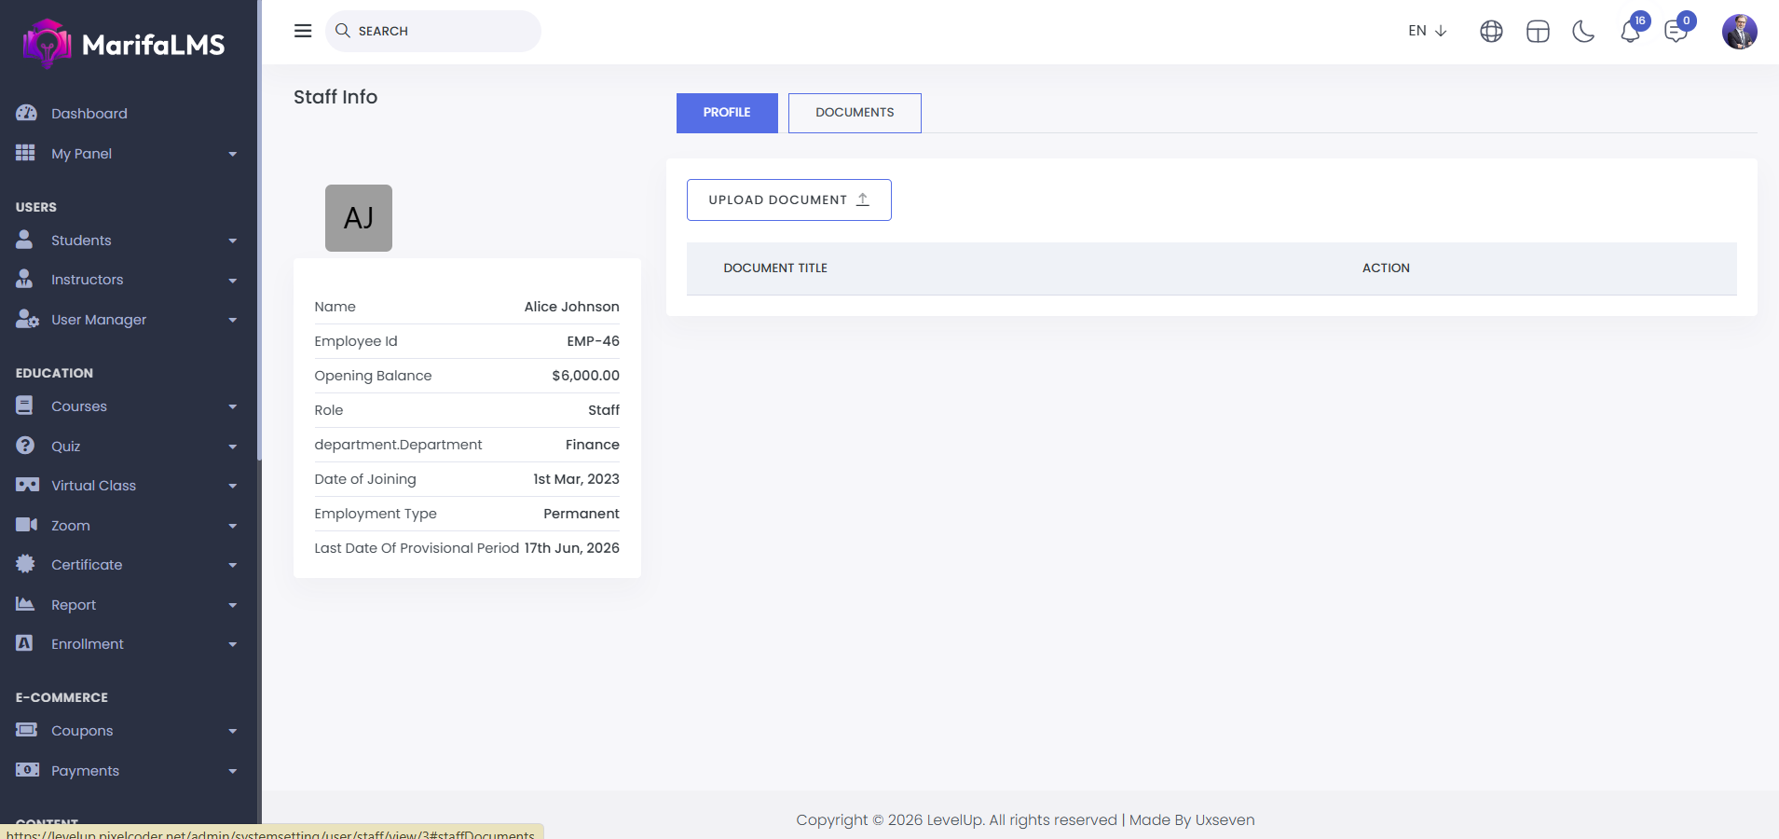The image size is (1779, 839).
Task: Click the Dashboard speedometer icon
Action: [x=26, y=113]
